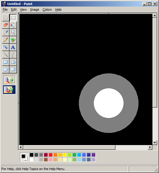Pick the Pick Color eyedropper tool
The image size is (159, 173).
[x=6, y=32]
